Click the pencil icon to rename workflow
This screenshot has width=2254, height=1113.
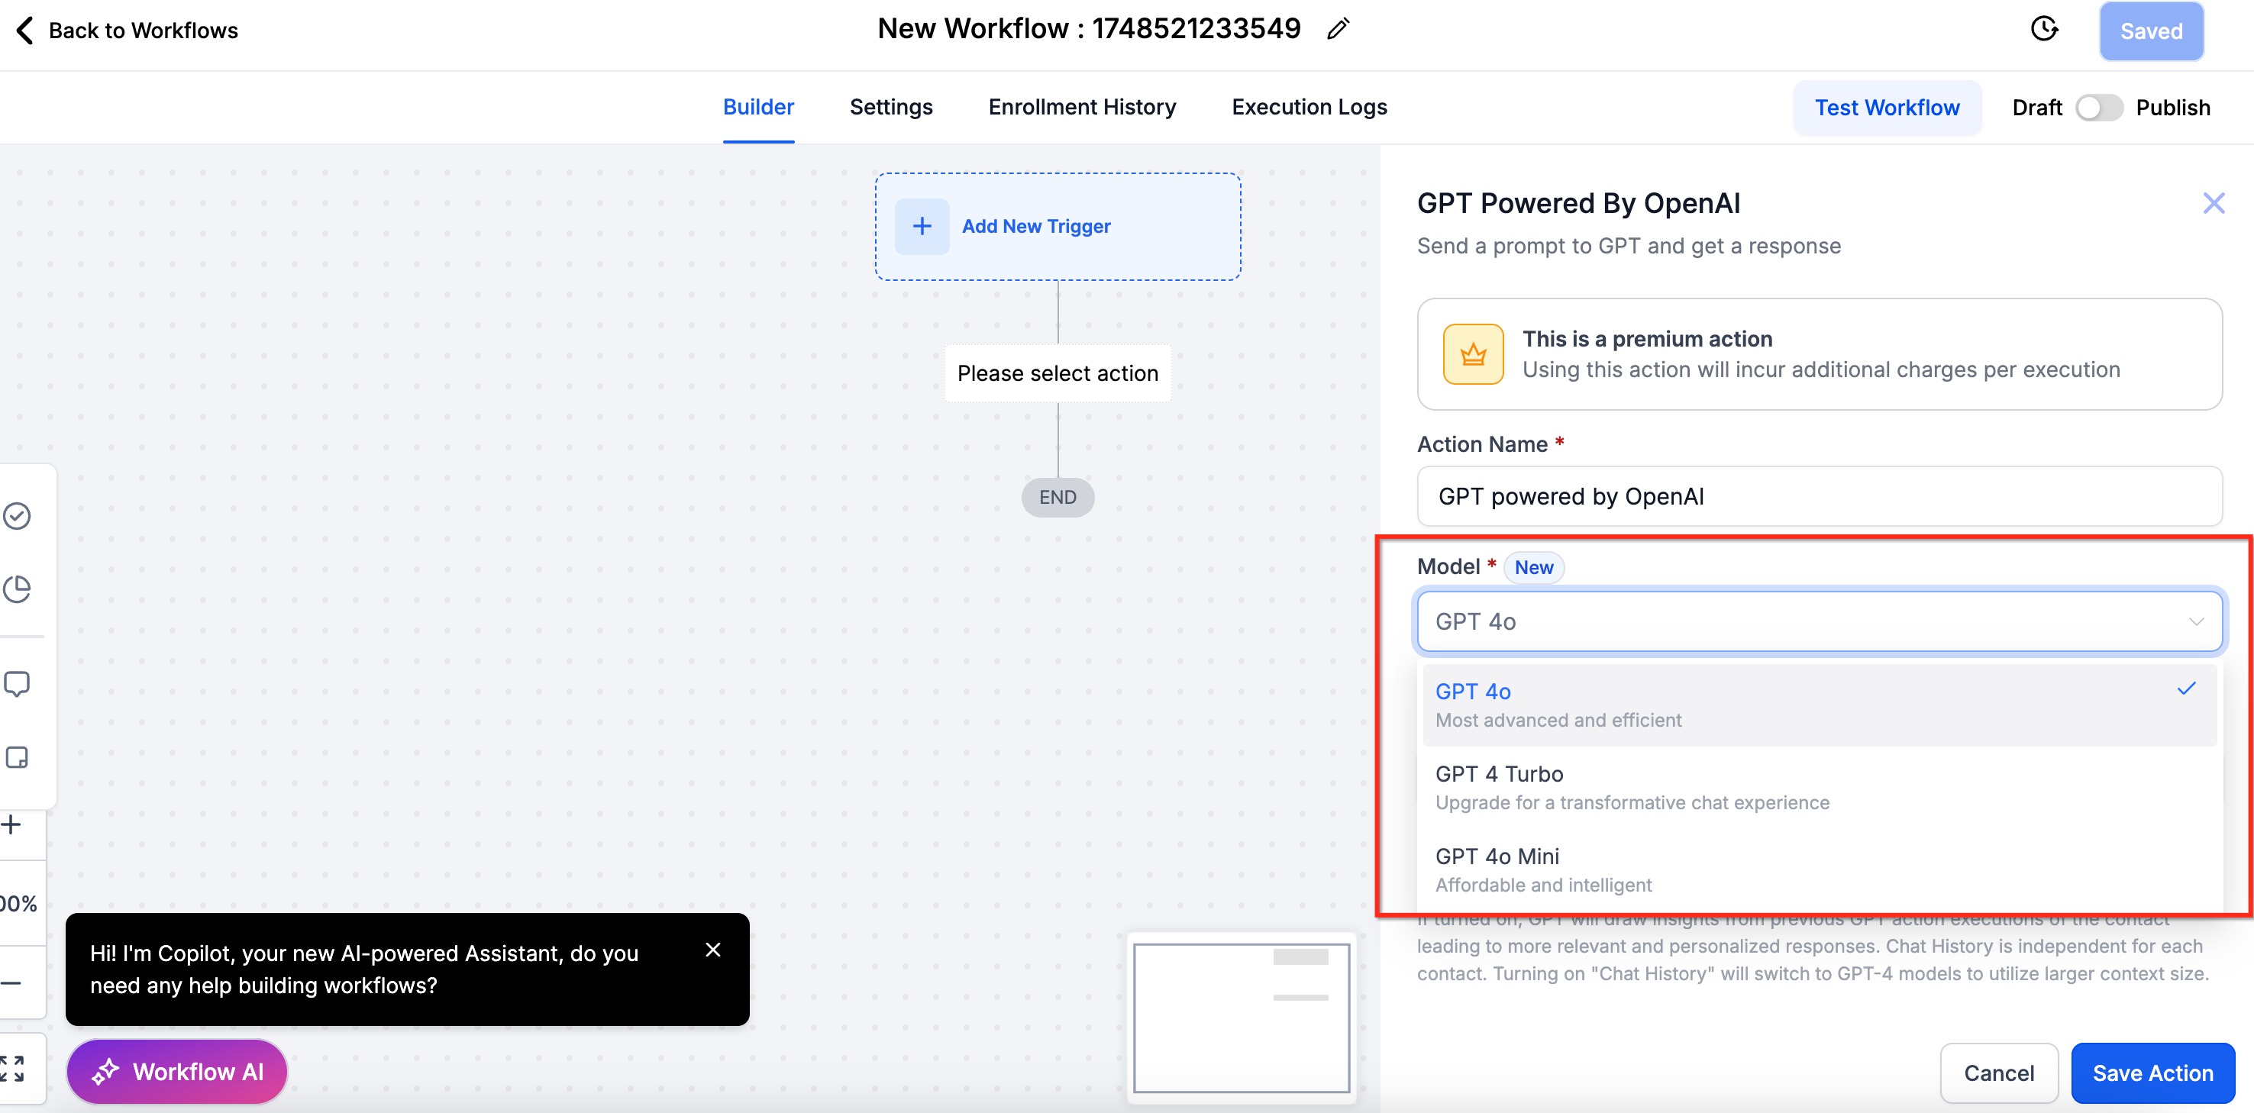(x=1337, y=30)
